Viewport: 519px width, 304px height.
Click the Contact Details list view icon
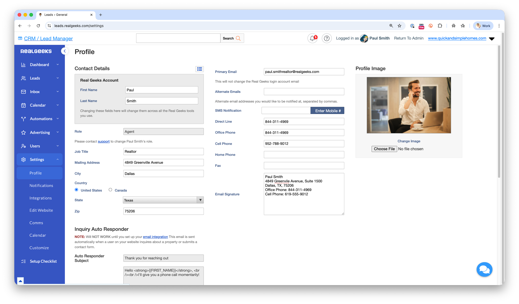[199, 69]
